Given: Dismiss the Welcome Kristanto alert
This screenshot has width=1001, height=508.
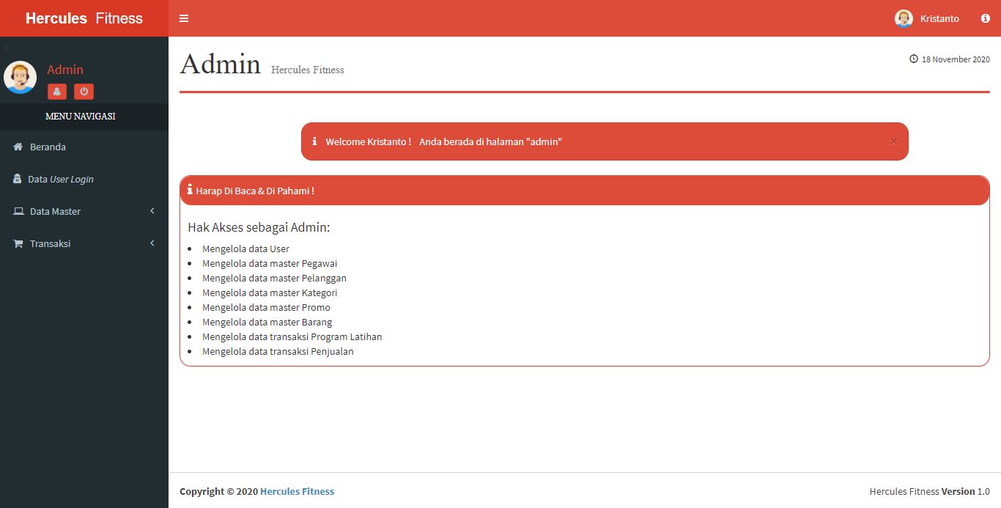Looking at the screenshot, I should pyautogui.click(x=893, y=141).
